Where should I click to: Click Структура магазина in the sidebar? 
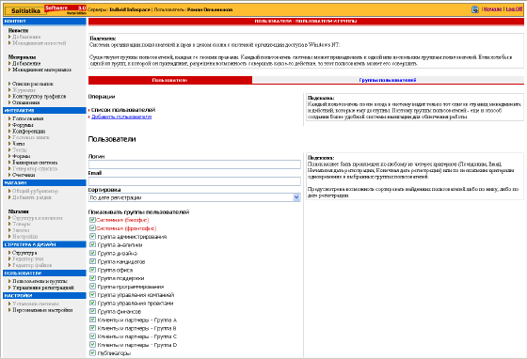coord(38,218)
